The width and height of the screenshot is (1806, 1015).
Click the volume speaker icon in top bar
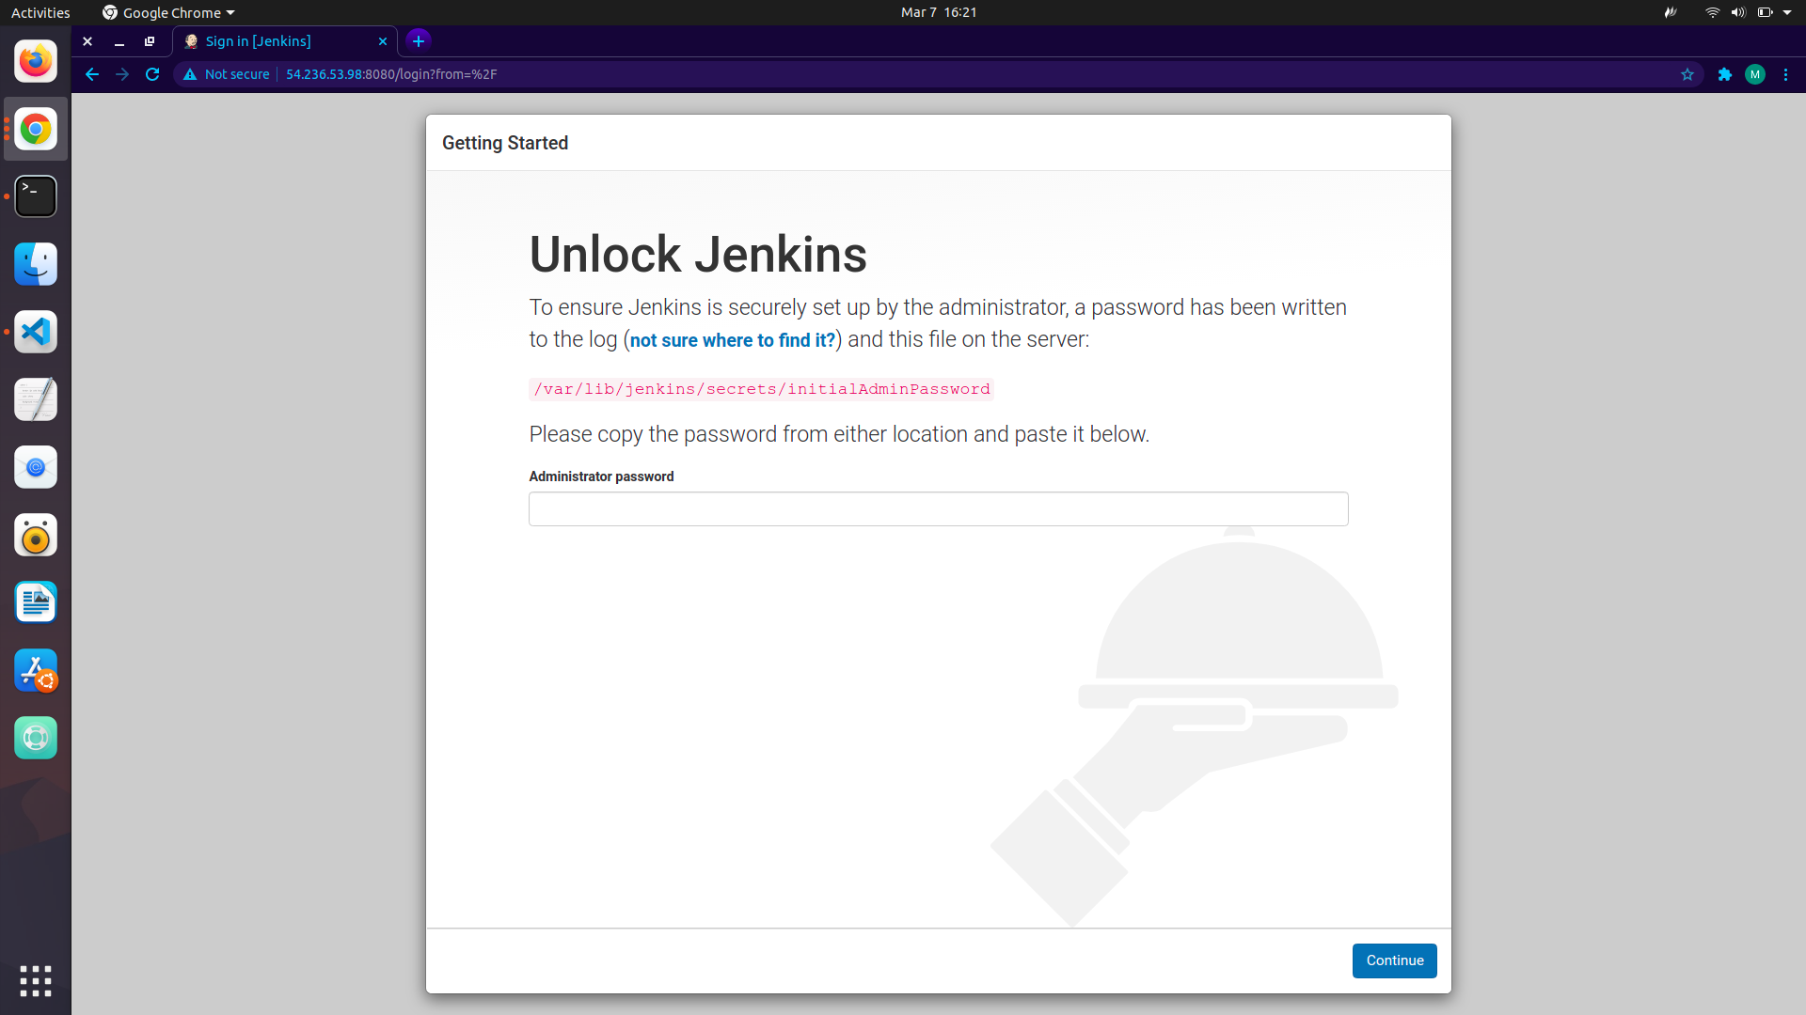click(1738, 12)
